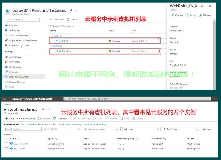Open the Open Directory + Subscription settings link
This screenshot has height=160, width=221.
86,124
